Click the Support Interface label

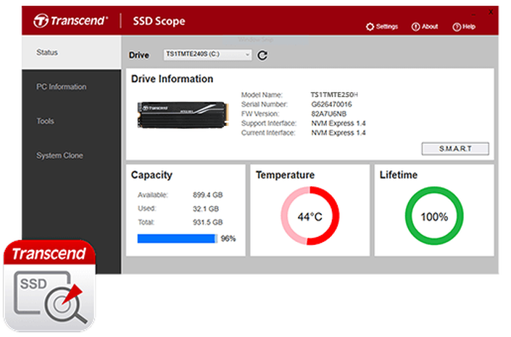point(269,123)
